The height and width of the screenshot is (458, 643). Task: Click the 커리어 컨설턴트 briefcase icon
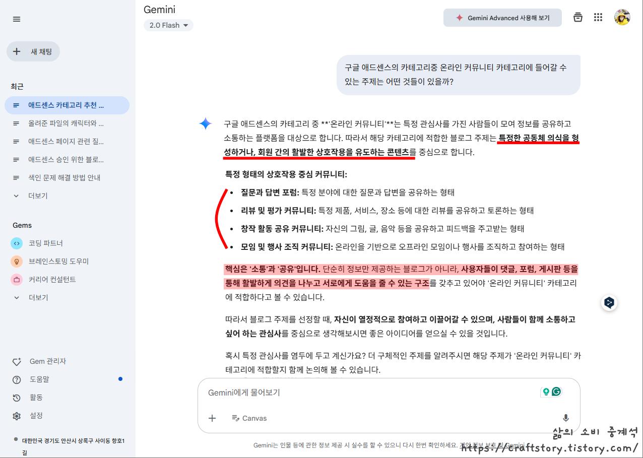(x=17, y=280)
